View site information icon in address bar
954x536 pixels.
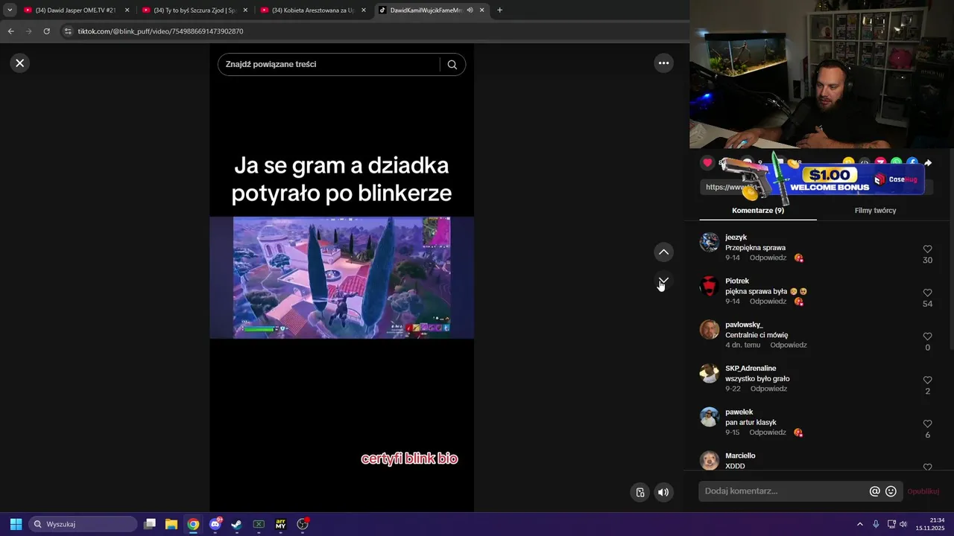(x=68, y=31)
